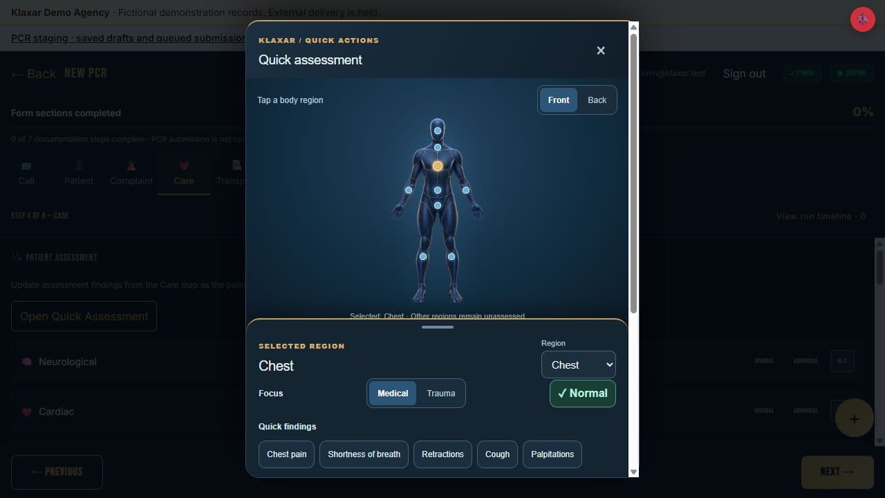Tap the head hotspot on the body figure
This screenshot has height=498, width=885.
click(438, 130)
